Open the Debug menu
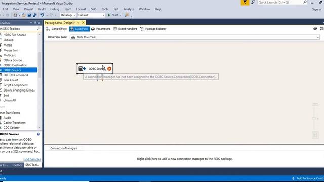 [x=55, y=9]
